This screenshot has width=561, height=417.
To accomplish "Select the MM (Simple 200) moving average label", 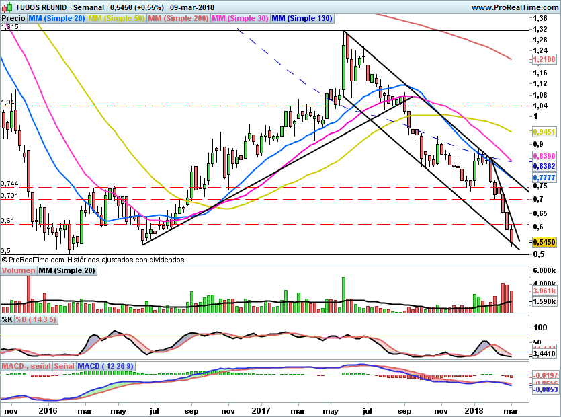I will [179, 19].
